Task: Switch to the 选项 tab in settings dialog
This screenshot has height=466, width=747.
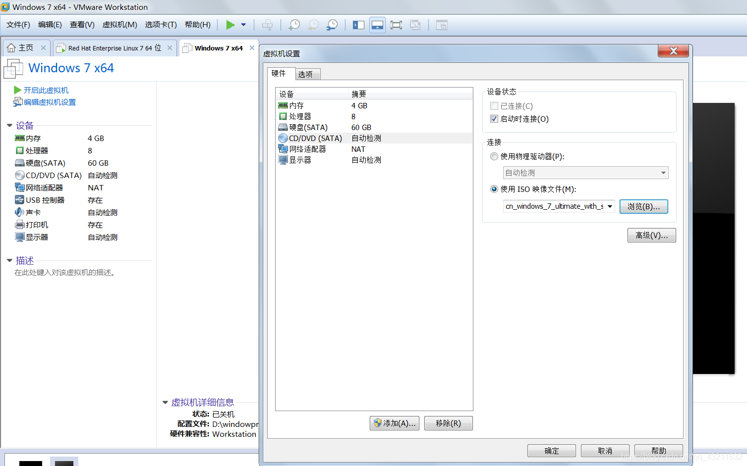Action: point(308,74)
